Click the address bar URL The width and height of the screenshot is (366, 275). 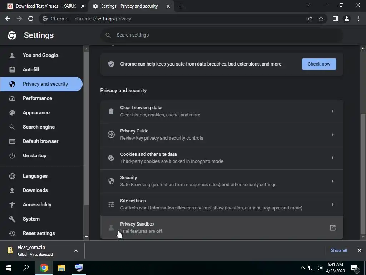[x=103, y=19]
